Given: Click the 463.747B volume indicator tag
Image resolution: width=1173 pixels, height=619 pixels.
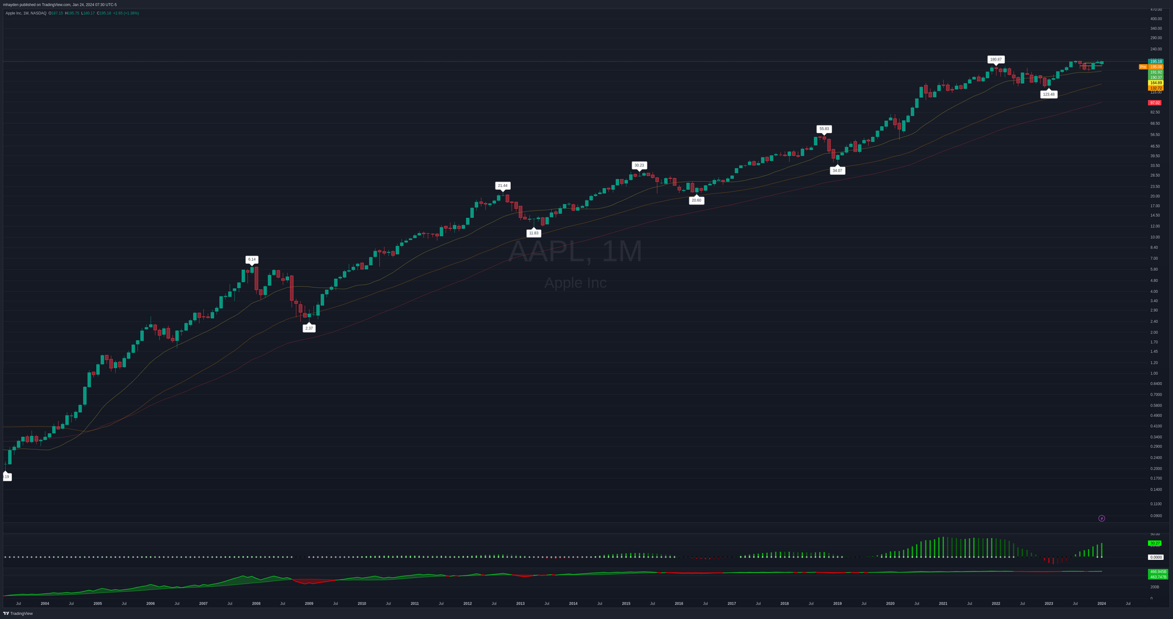Looking at the screenshot, I should point(1158,577).
